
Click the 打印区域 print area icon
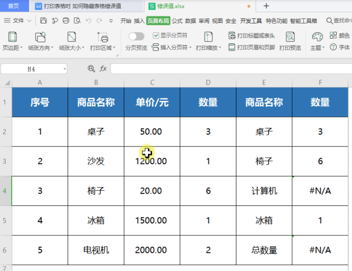[x=103, y=37]
